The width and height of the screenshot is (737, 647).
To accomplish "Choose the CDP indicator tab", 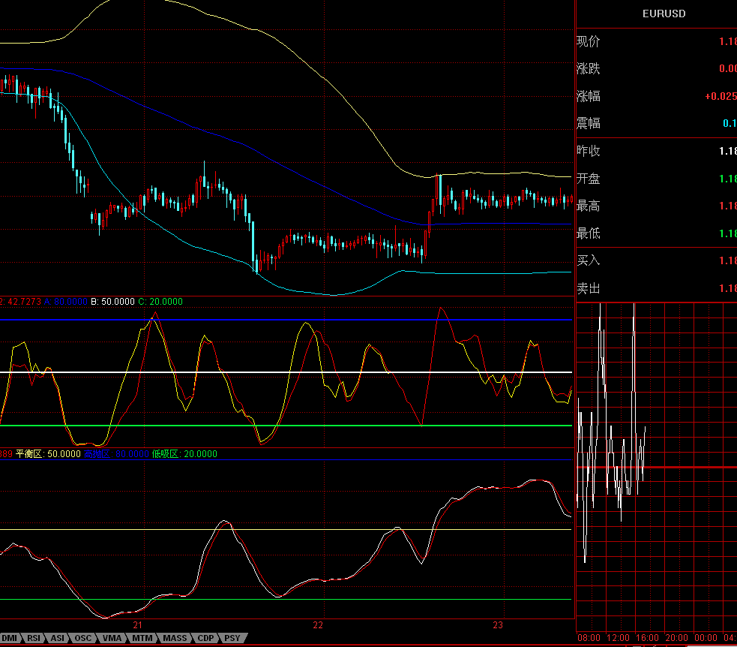I will coord(206,638).
